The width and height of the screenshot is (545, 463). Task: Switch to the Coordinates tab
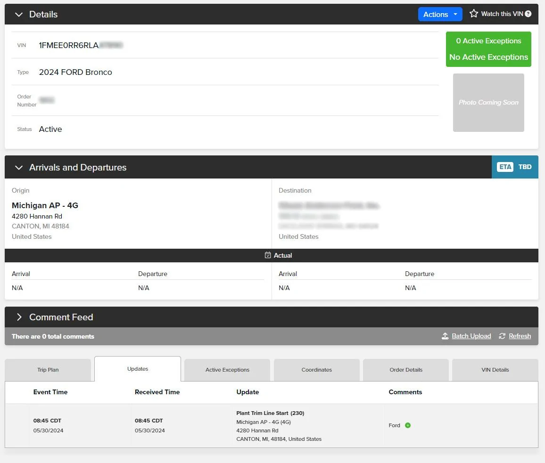pyautogui.click(x=317, y=370)
